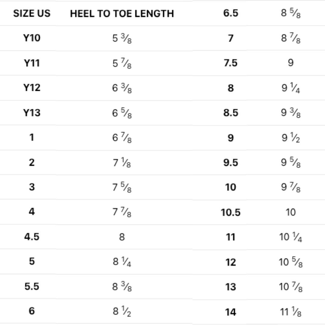Image resolution: width=325 pixels, height=325 pixels.
Task: Click the size 6.5 cell
Action: [x=231, y=14]
